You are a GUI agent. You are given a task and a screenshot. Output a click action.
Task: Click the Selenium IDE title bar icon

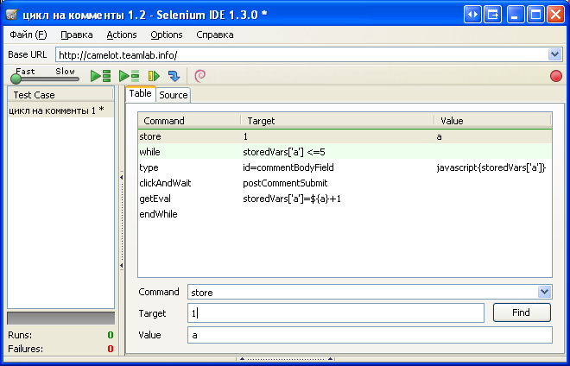click(x=11, y=15)
